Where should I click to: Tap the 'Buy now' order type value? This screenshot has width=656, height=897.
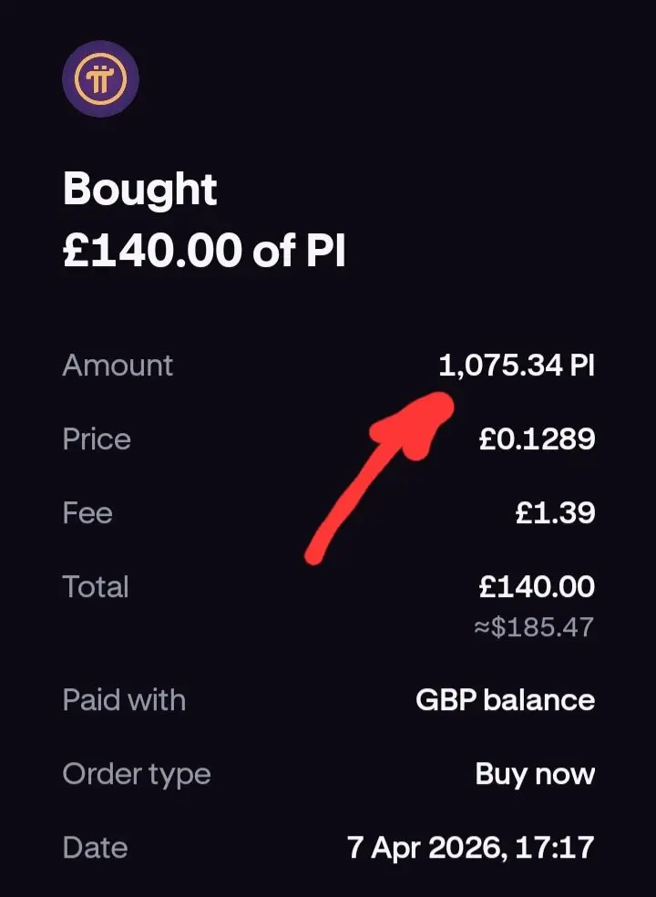[x=535, y=774]
